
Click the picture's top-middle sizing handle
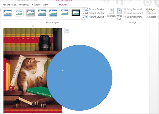tap(33, 28)
